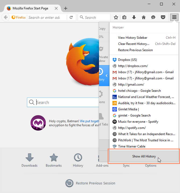Open the downloads arrow in toolbar

[134, 17]
